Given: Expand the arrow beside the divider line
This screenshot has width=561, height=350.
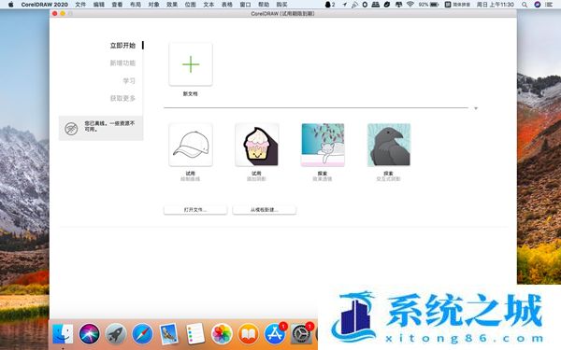Looking at the screenshot, I should (476, 108).
